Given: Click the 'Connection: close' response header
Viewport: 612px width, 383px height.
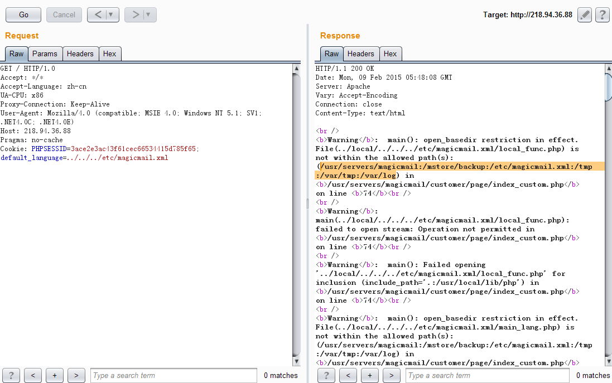Looking at the screenshot, I should click(x=349, y=104).
